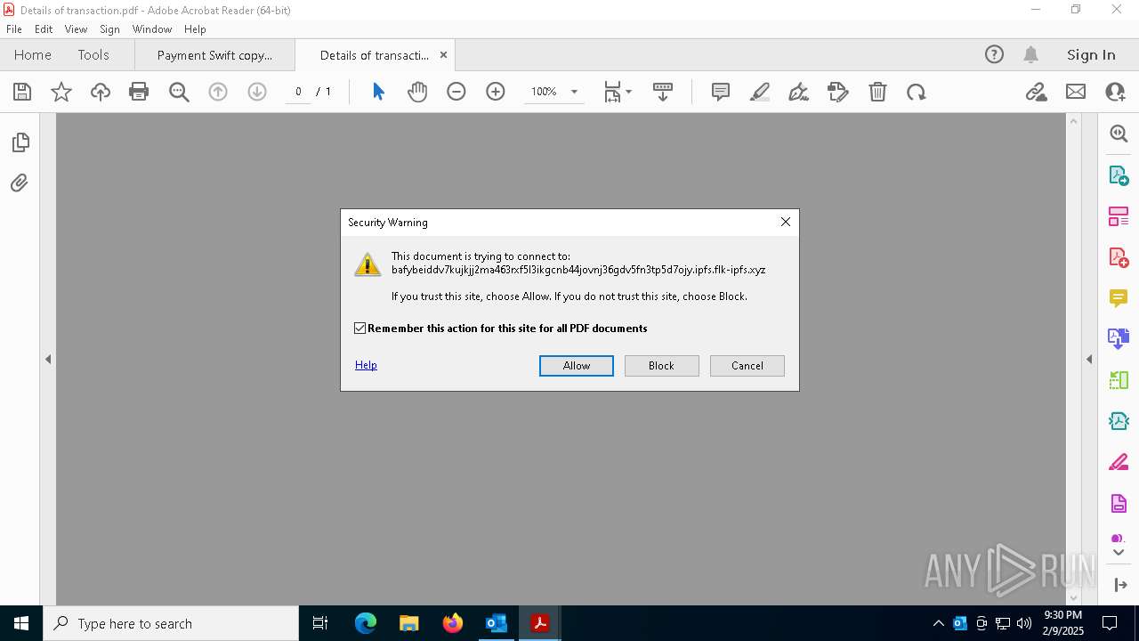
Task: Click Sign In
Action: [x=1091, y=54]
